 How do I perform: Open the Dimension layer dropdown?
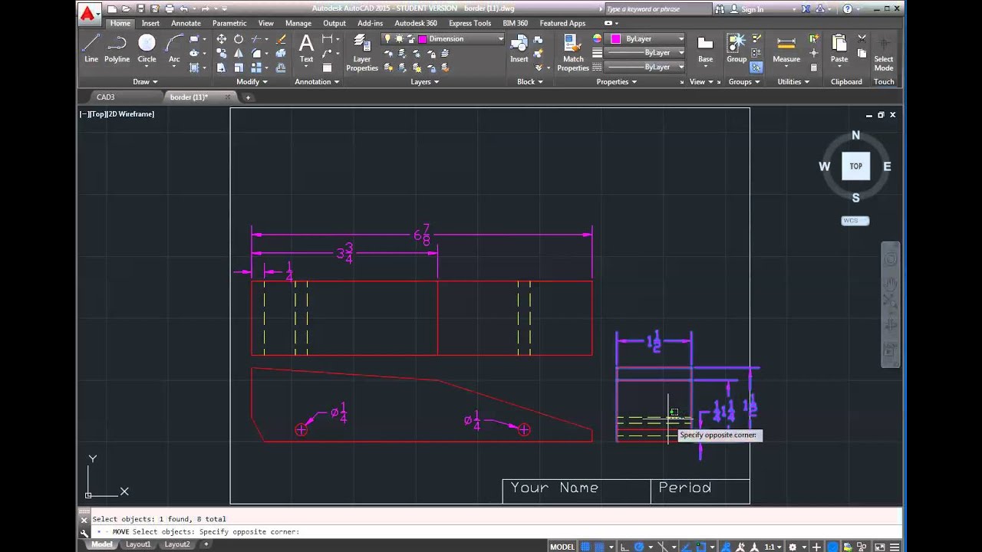(501, 39)
